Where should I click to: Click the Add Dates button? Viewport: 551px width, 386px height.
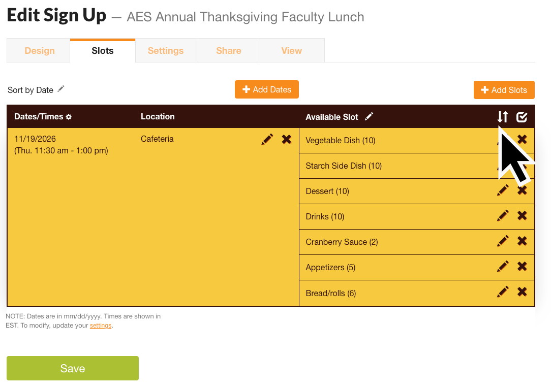267,89
